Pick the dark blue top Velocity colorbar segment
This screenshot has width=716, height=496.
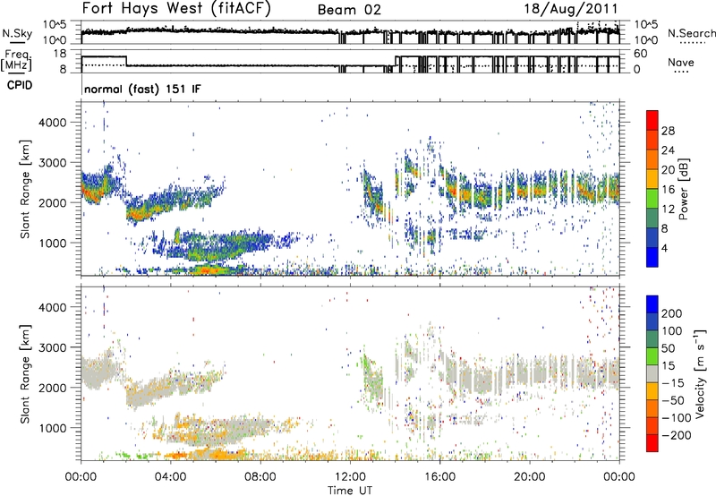(x=652, y=304)
